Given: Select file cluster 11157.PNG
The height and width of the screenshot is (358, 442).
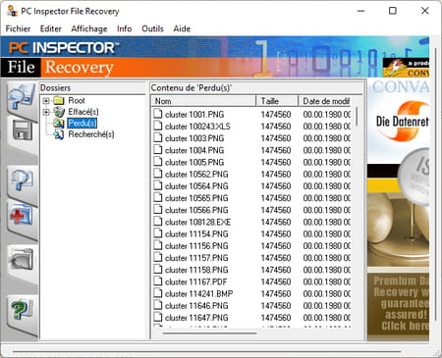Looking at the screenshot, I should (196, 258).
